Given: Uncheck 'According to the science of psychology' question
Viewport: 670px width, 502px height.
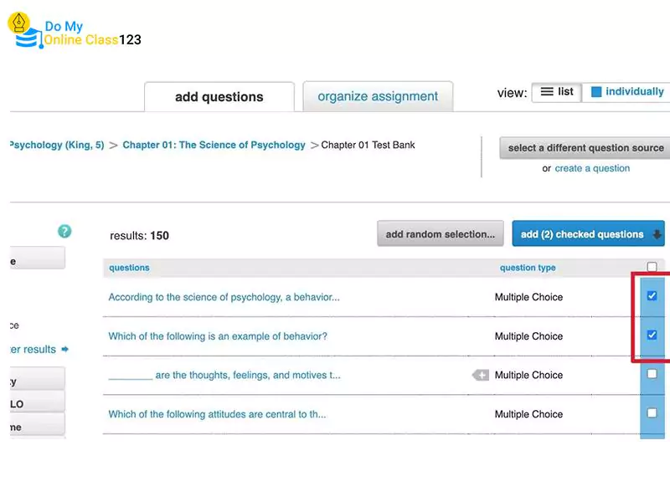Looking at the screenshot, I should click(x=652, y=296).
